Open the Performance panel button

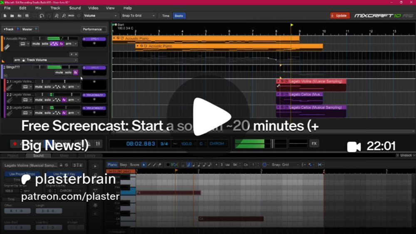coord(93,29)
